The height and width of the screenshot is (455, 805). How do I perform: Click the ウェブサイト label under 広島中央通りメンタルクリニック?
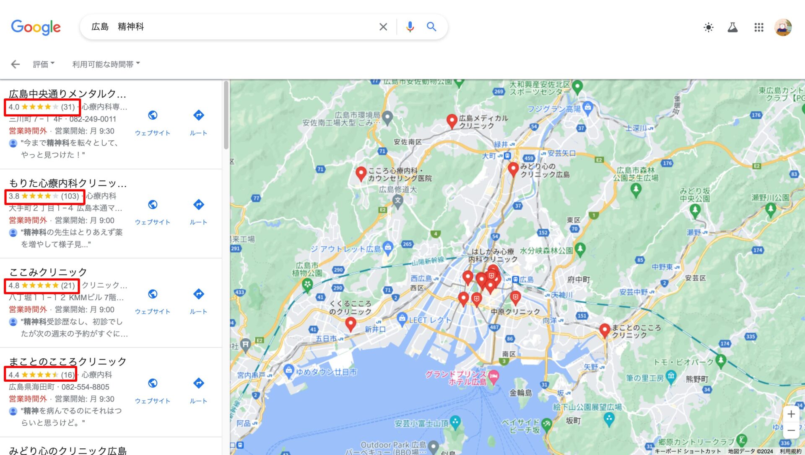153,133
